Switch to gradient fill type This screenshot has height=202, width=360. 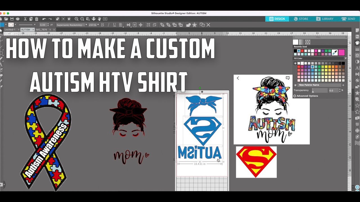[301, 42]
